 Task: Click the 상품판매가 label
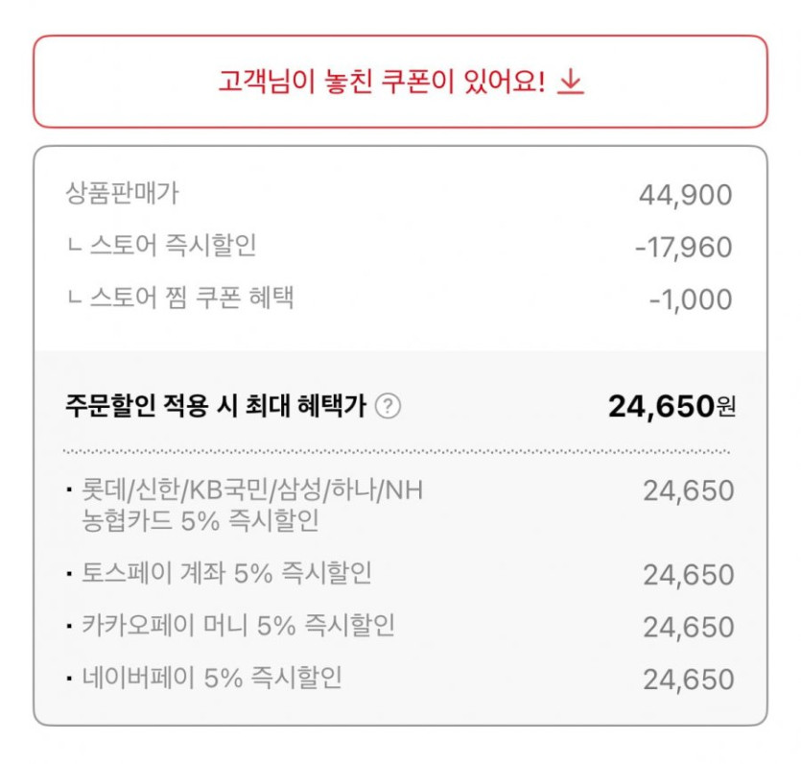pyautogui.click(x=122, y=194)
